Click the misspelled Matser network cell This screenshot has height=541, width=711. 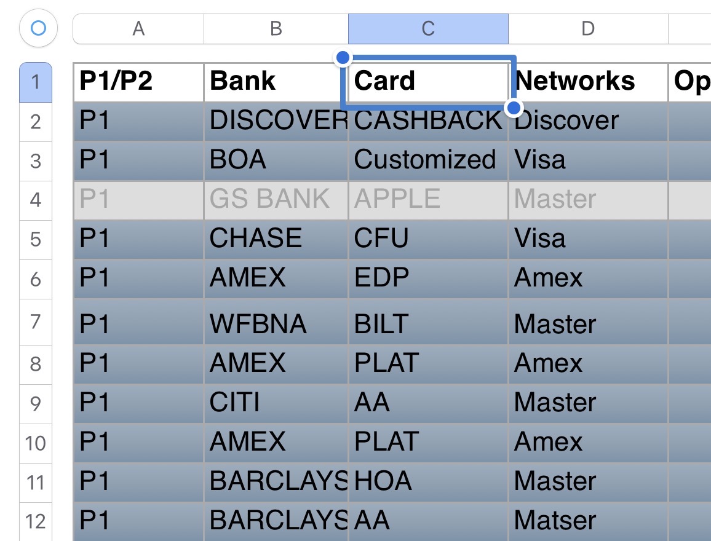pyautogui.click(x=588, y=521)
